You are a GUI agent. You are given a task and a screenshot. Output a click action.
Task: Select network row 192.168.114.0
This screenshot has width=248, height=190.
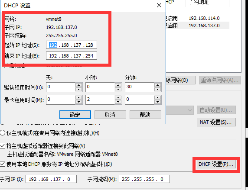tap(197, 18)
